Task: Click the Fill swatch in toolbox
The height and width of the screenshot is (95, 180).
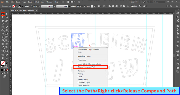Action: pos(3,63)
